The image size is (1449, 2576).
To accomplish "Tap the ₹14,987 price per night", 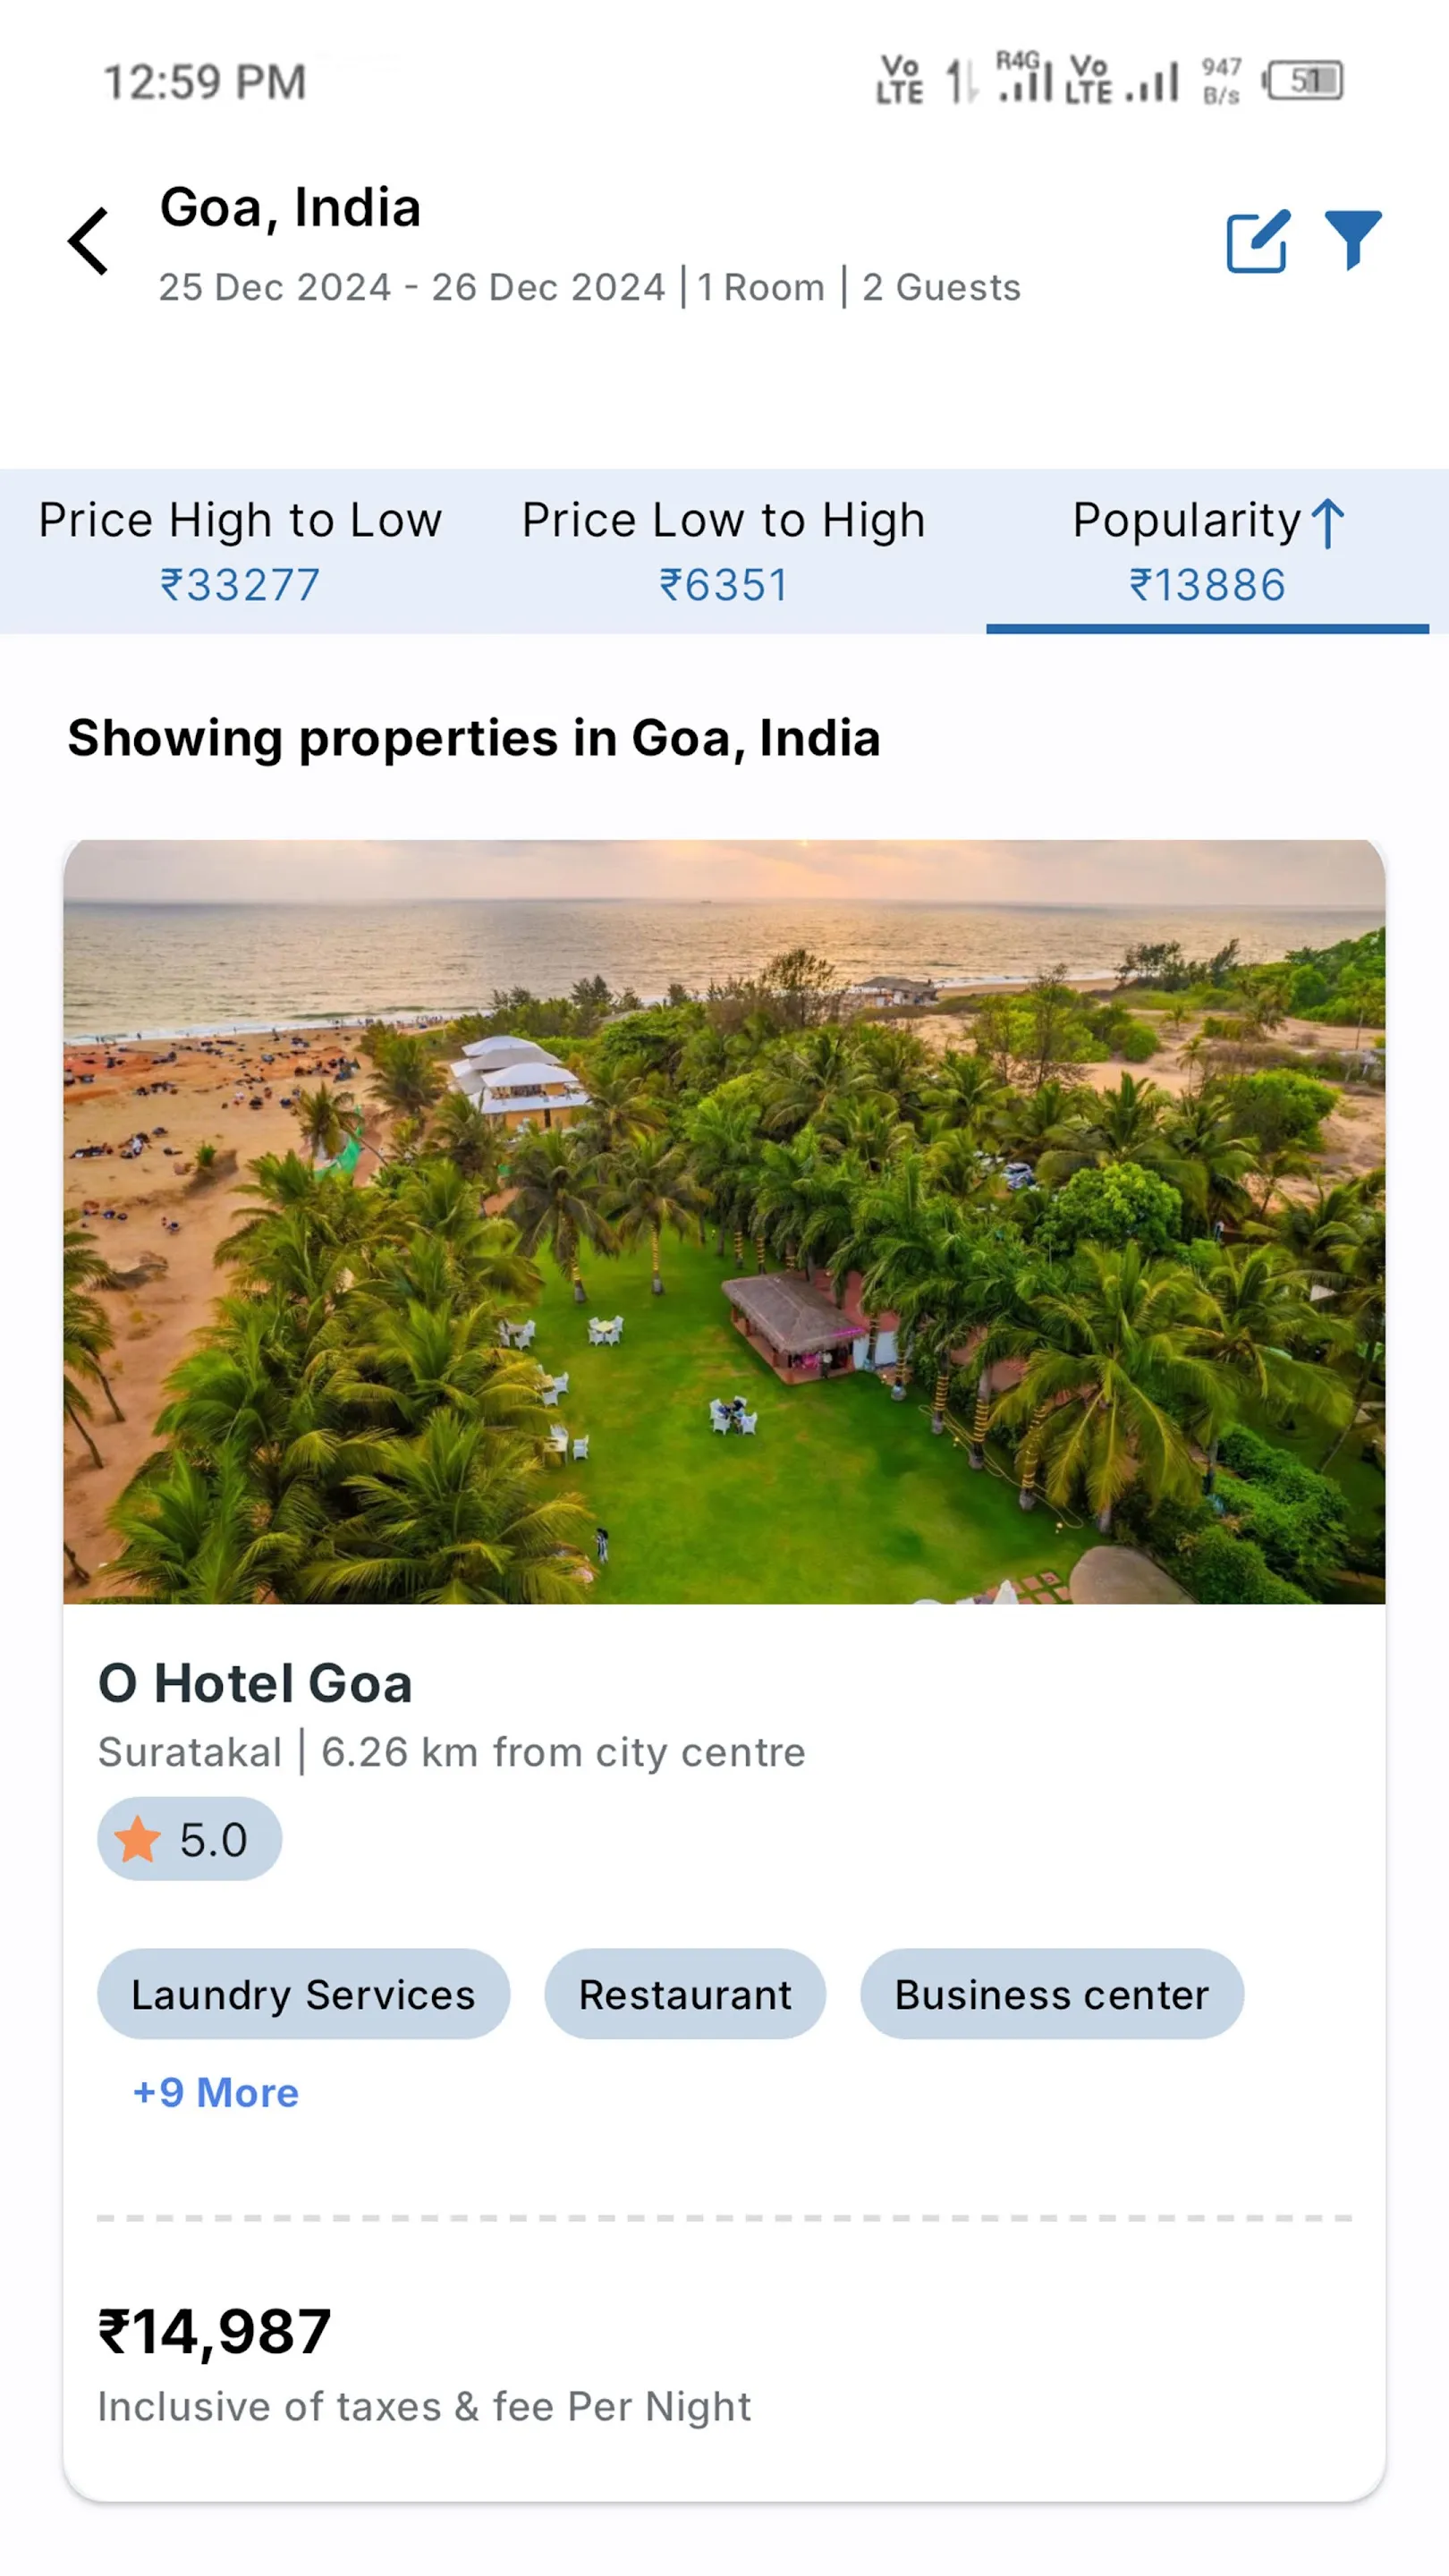I will point(214,2332).
